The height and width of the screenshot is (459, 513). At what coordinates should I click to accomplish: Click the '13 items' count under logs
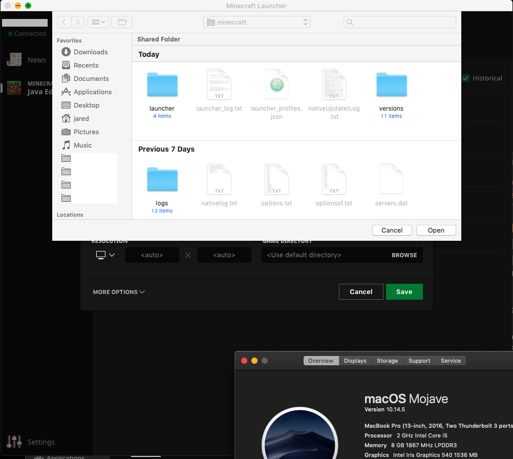click(162, 211)
